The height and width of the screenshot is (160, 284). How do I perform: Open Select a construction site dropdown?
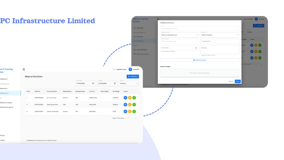(179, 35)
